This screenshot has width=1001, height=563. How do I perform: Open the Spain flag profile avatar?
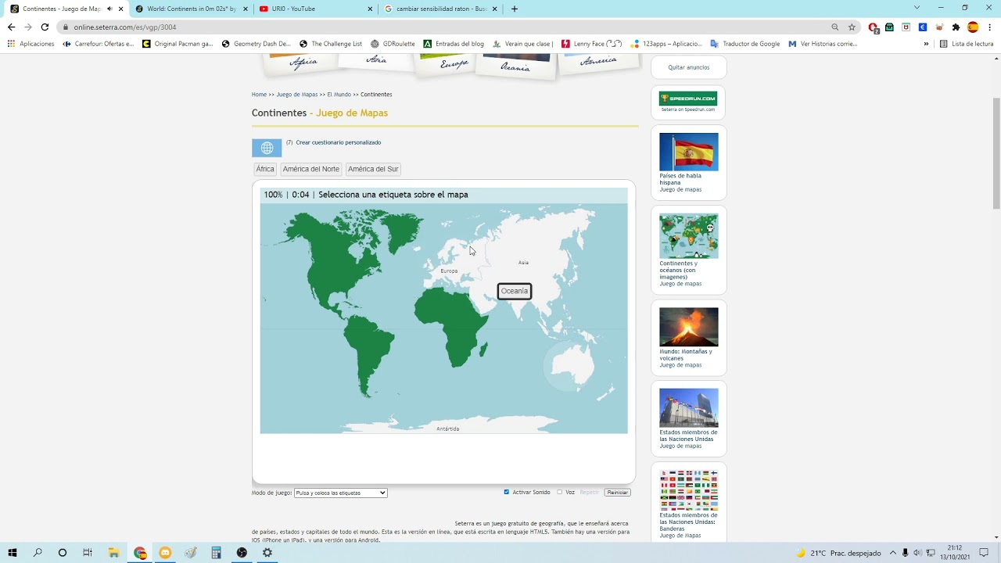pos(973,27)
